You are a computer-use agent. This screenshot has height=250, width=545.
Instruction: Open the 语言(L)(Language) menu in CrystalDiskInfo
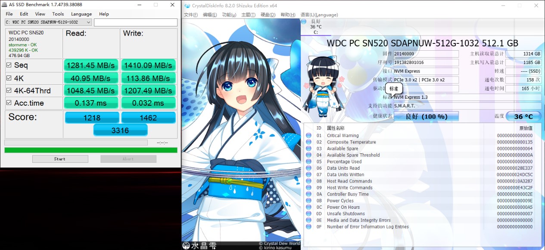[x=319, y=15]
